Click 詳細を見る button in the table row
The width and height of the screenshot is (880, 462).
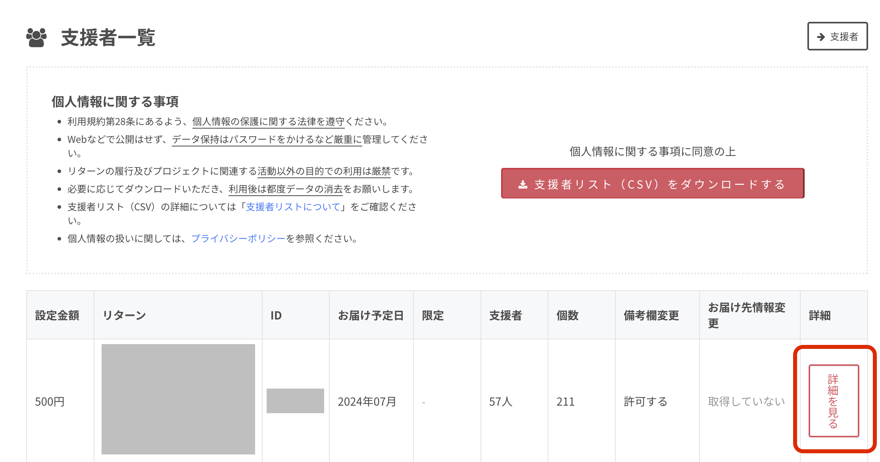[x=834, y=400]
